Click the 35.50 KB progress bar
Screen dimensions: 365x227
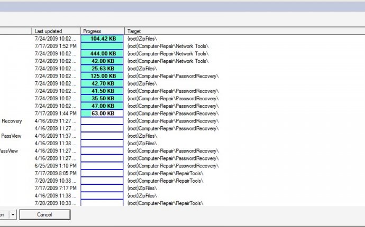(x=102, y=99)
